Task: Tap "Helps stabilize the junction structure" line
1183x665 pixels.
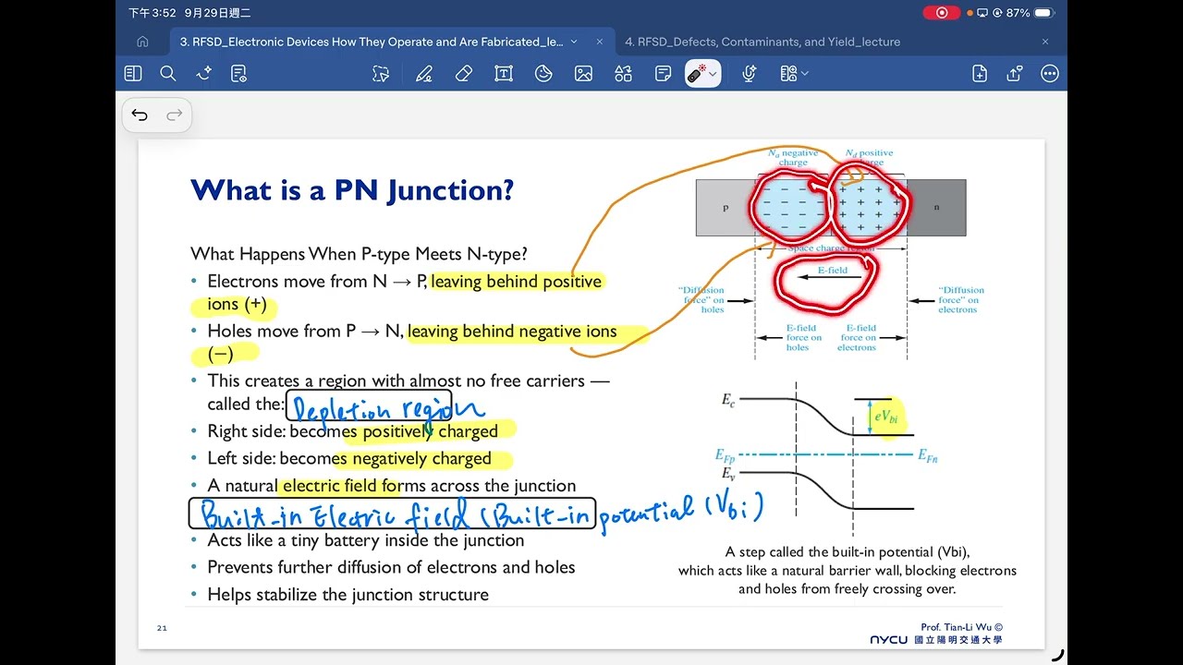Action: pyautogui.click(x=348, y=594)
